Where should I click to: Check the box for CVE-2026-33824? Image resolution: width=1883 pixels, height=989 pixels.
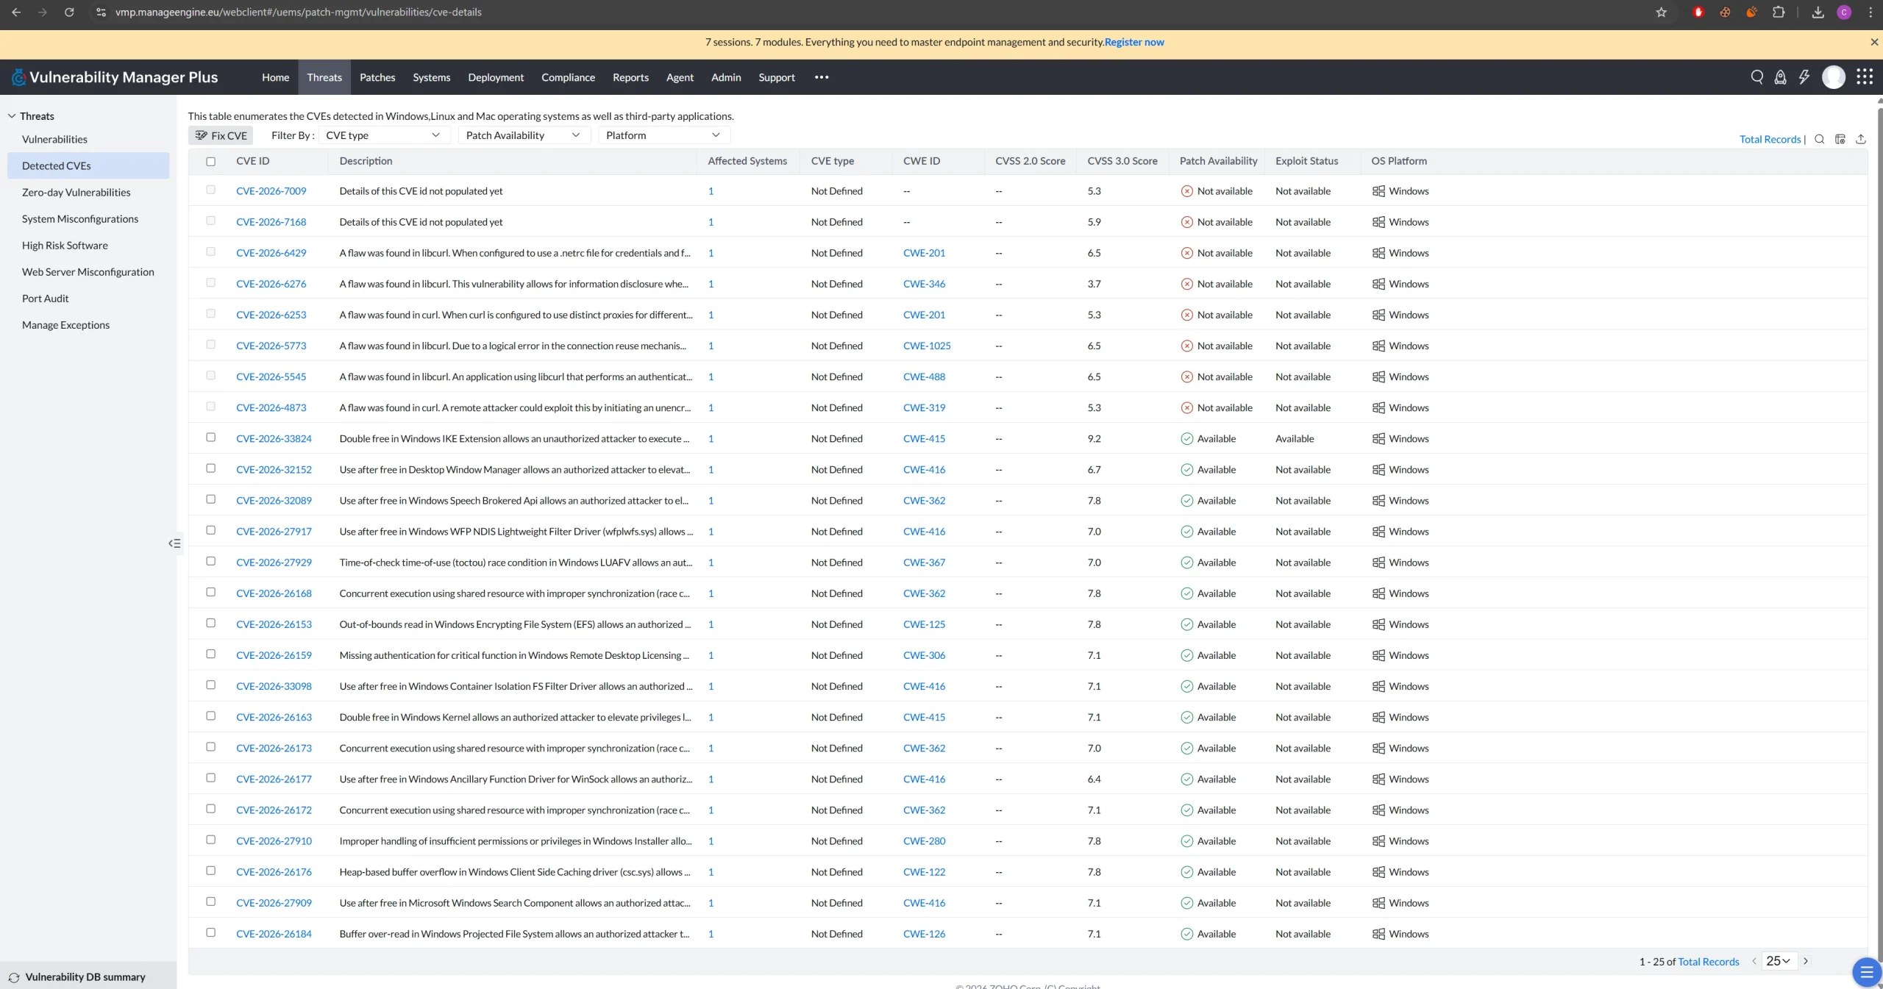(x=211, y=438)
